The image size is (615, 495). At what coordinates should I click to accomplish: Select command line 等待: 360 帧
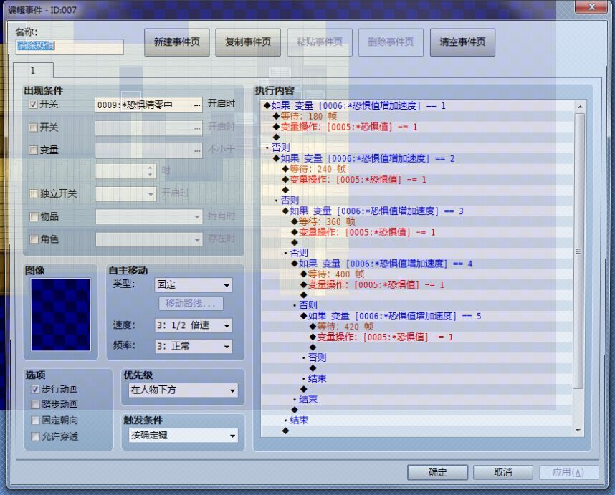click(x=327, y=221)
